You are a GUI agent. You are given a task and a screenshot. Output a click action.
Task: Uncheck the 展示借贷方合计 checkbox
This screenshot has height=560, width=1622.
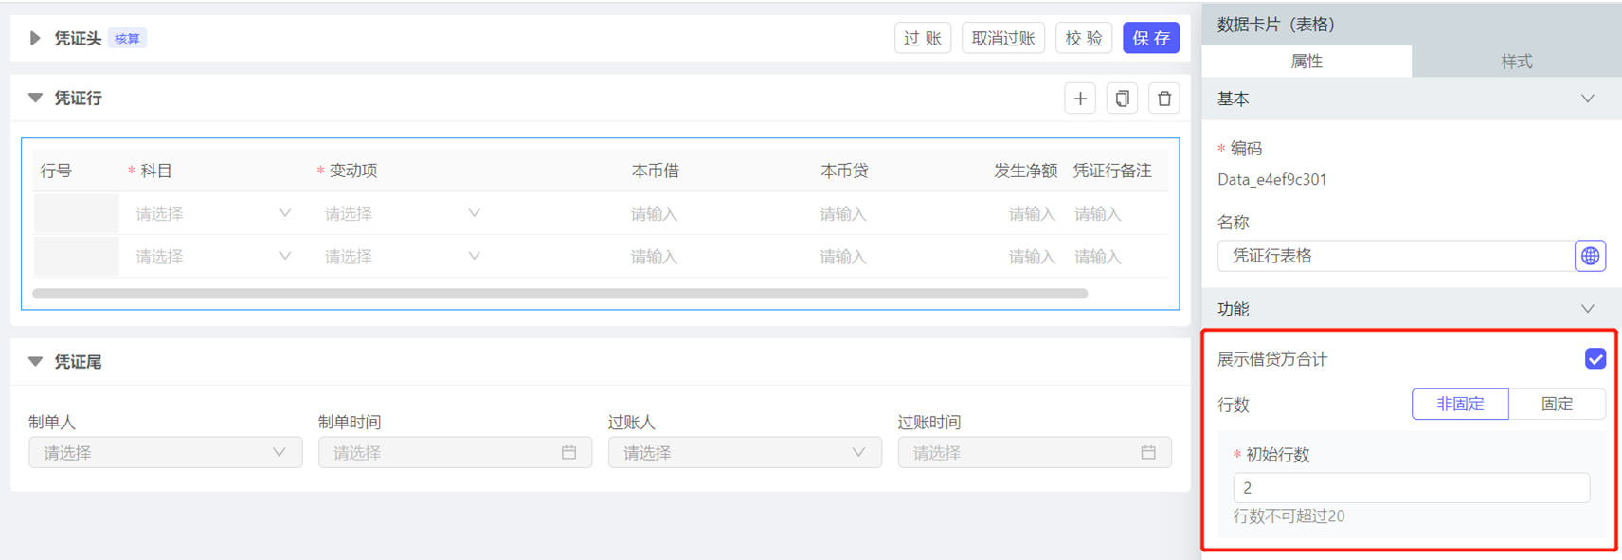click(1595, 359)
